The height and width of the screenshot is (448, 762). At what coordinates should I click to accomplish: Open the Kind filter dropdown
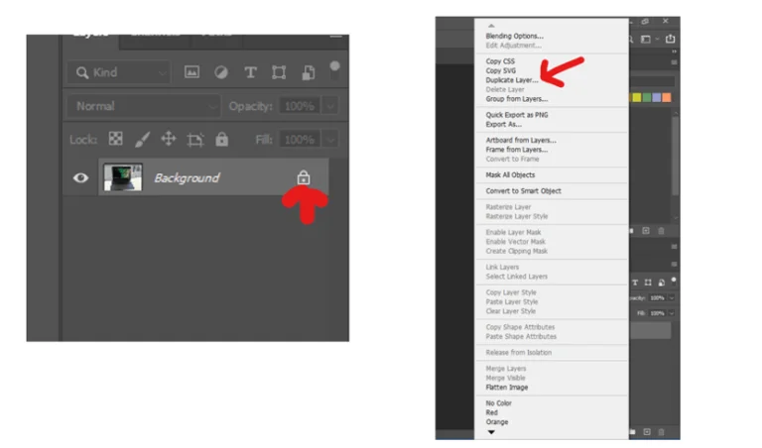pos(118,72)
